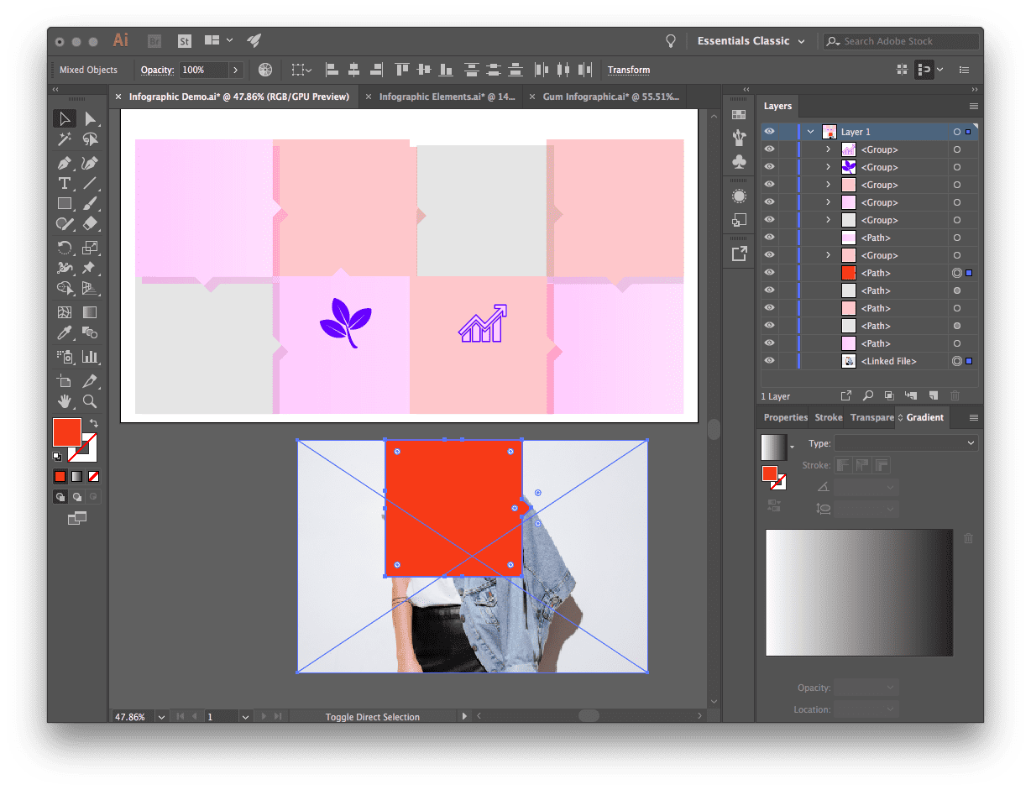Screen dimensions: 1031x790
Task: Pick the Eyedropper tool
Action: 64,333
